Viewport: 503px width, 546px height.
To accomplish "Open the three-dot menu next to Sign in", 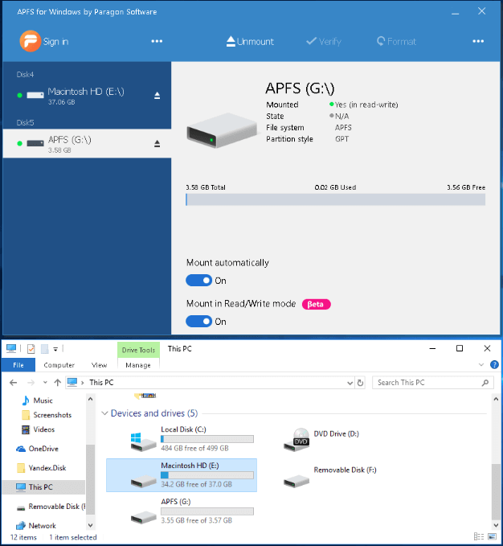I will (x=157, y=41).
